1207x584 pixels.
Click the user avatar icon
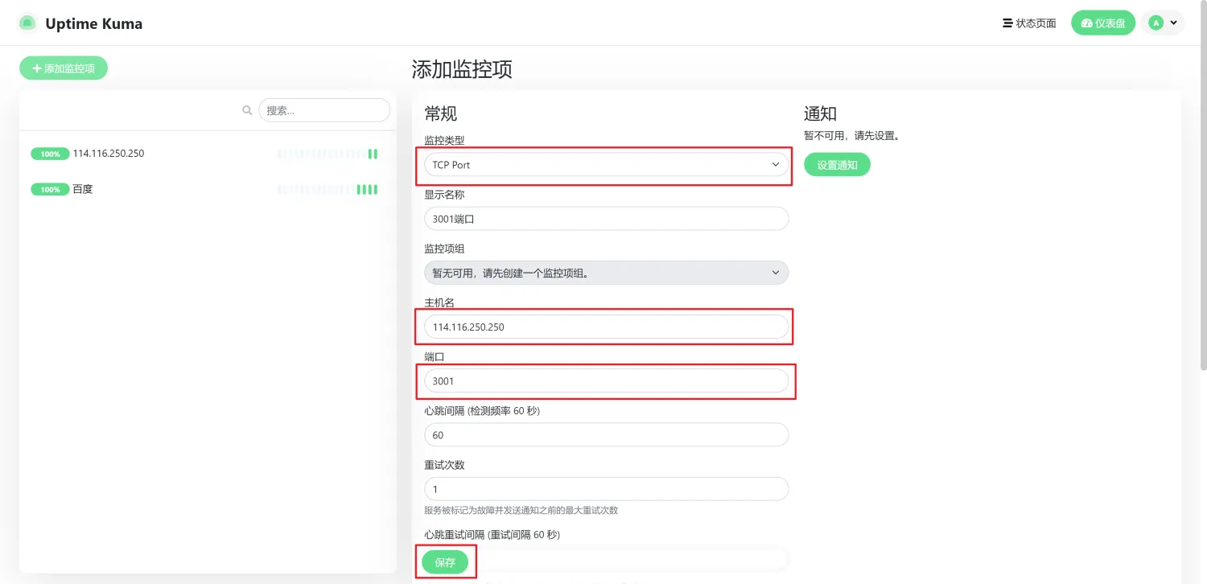pos(1156,23)
